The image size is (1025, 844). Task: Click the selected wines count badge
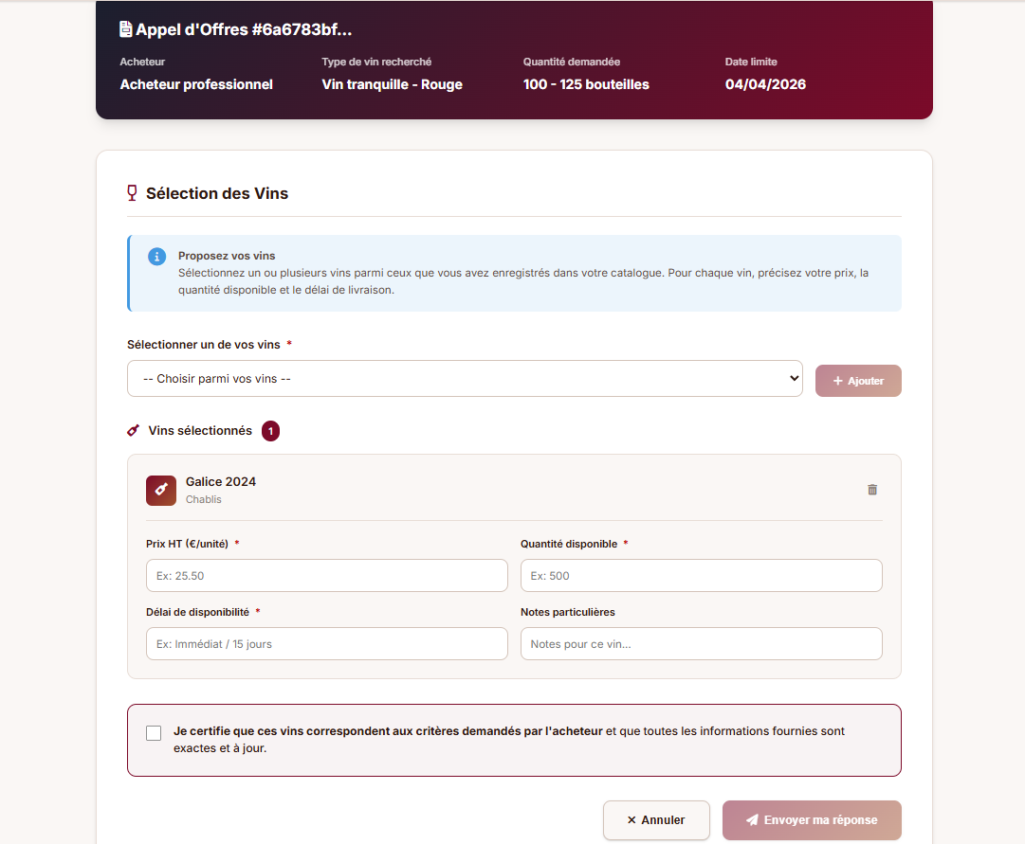click(x=270, y=431)
